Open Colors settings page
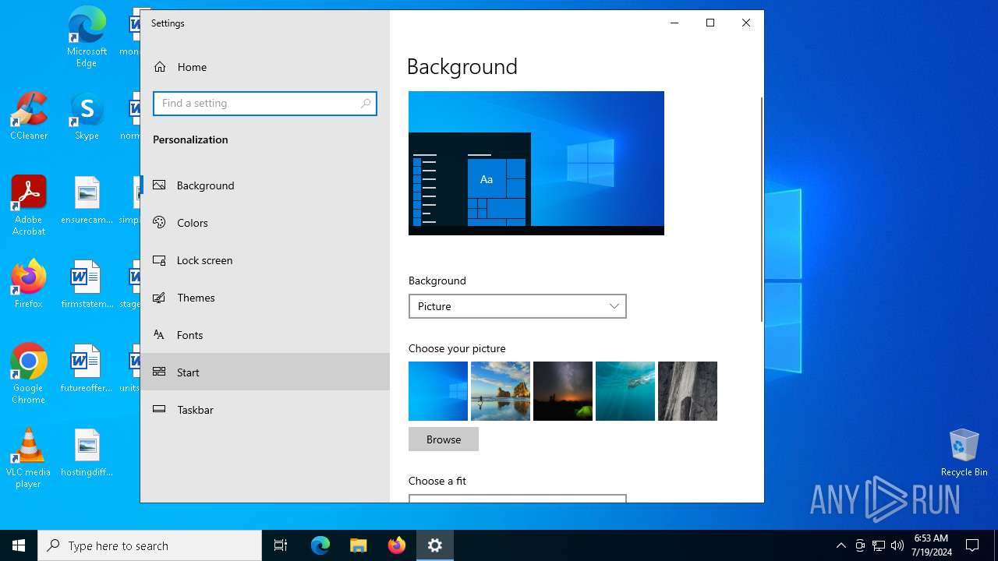This screenshot has width=998, height=561. click(265, 223)
